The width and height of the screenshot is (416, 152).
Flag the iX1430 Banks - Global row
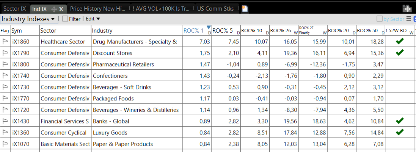[5, 121]
